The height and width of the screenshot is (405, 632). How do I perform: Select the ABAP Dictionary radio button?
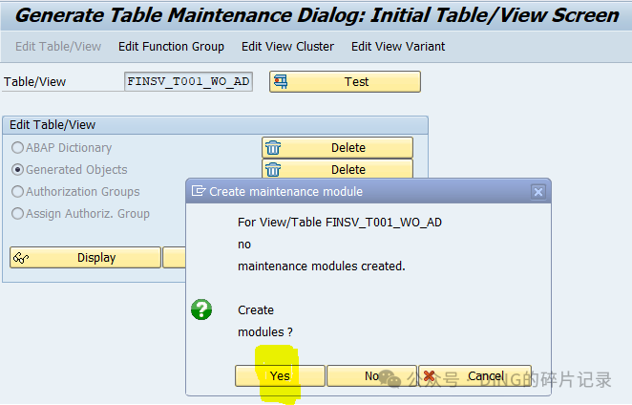(17, 148)
